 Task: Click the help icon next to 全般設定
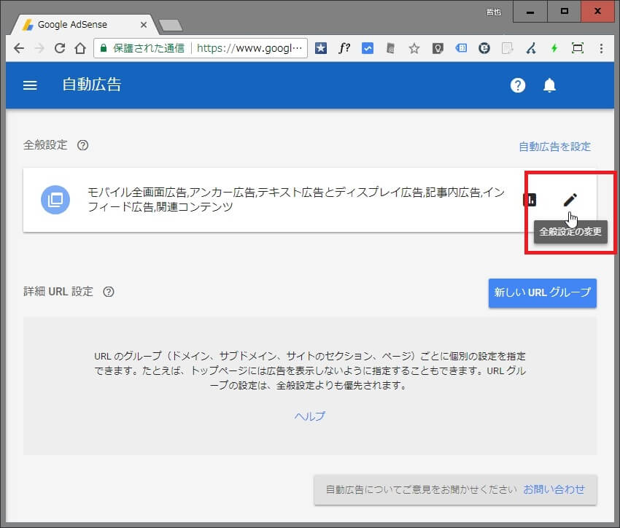tap(83, 145)
